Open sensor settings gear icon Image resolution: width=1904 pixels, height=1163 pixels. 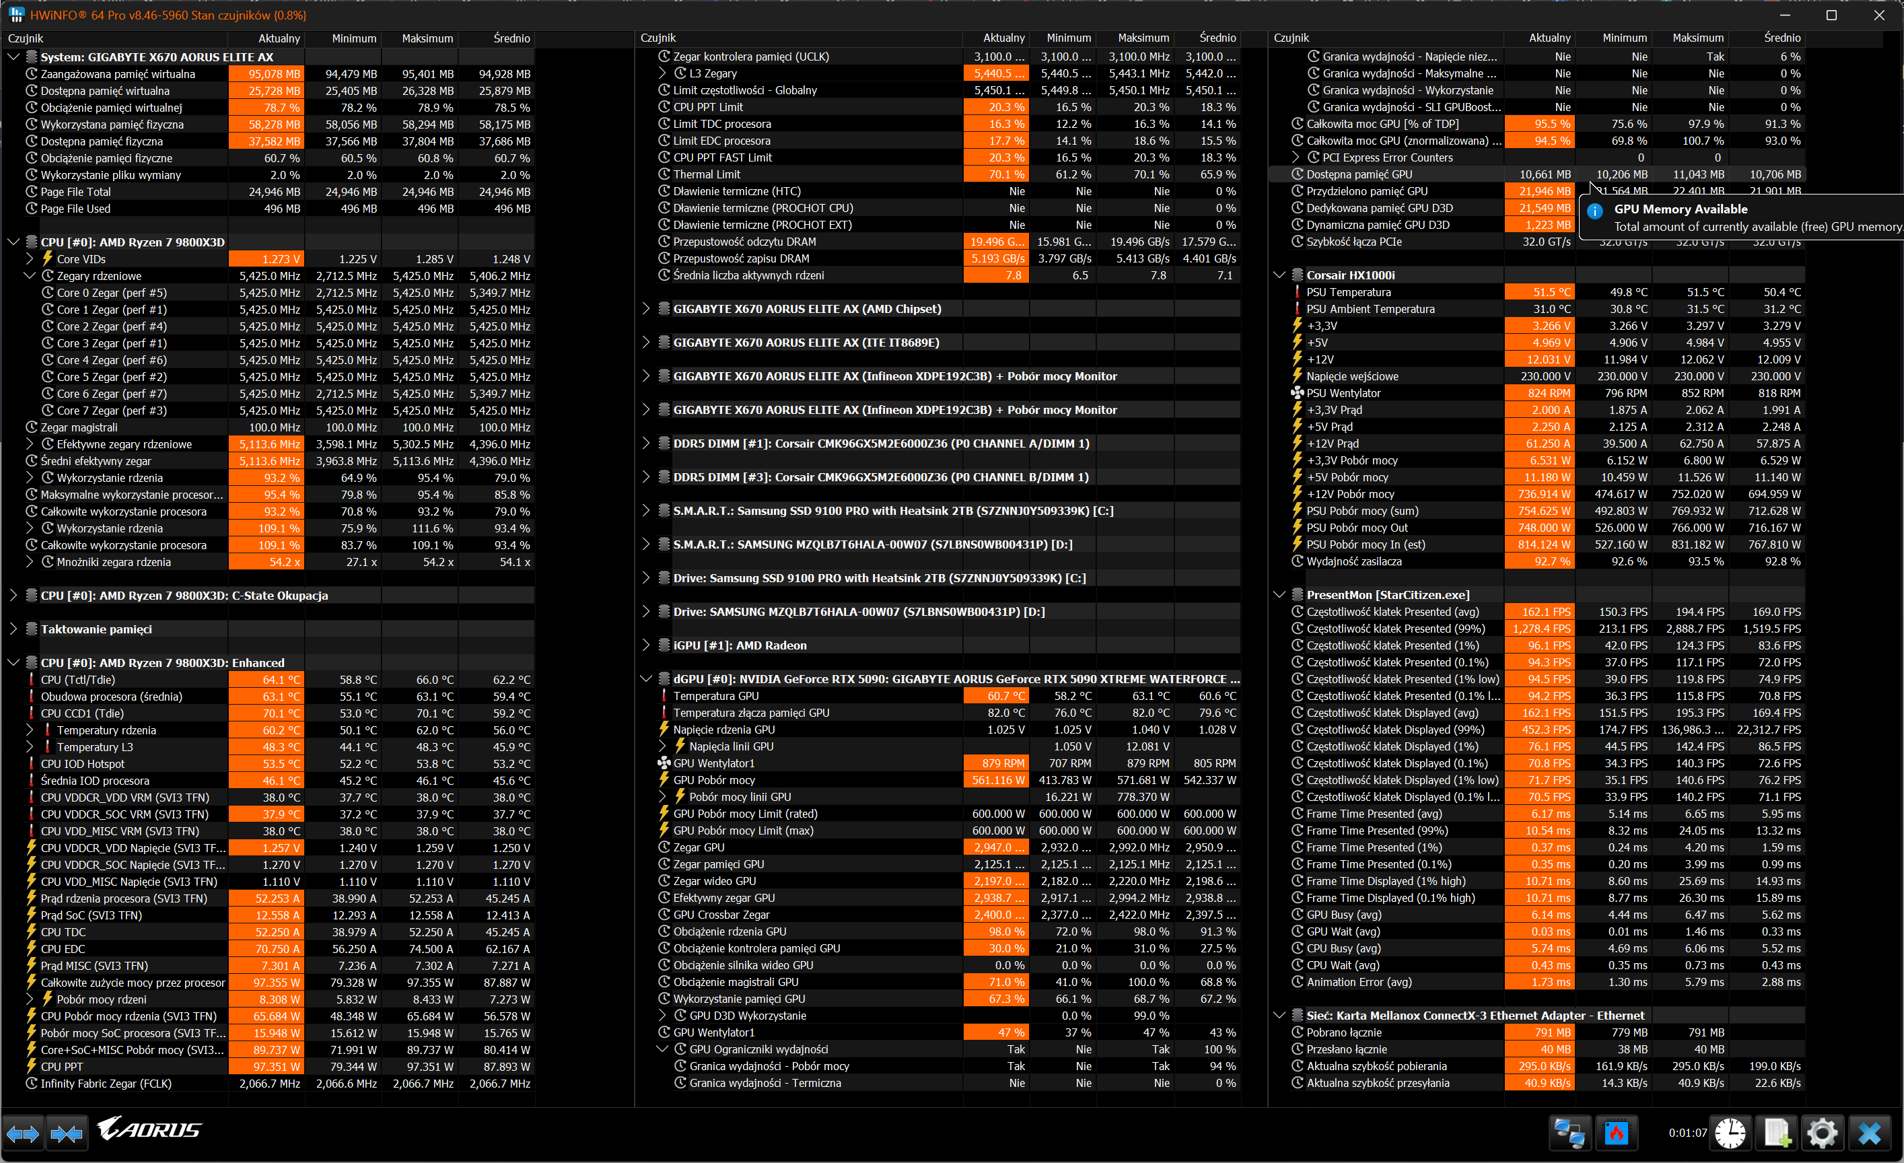[x=1822, y=1133]
